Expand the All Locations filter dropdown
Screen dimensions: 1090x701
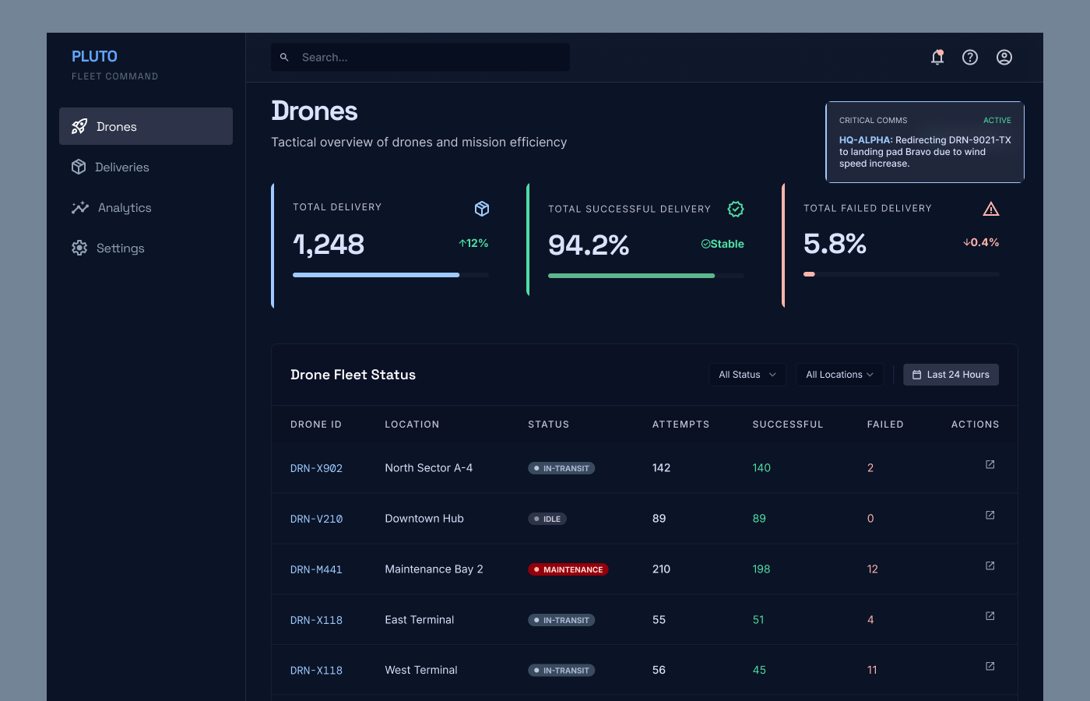(840, 375)
